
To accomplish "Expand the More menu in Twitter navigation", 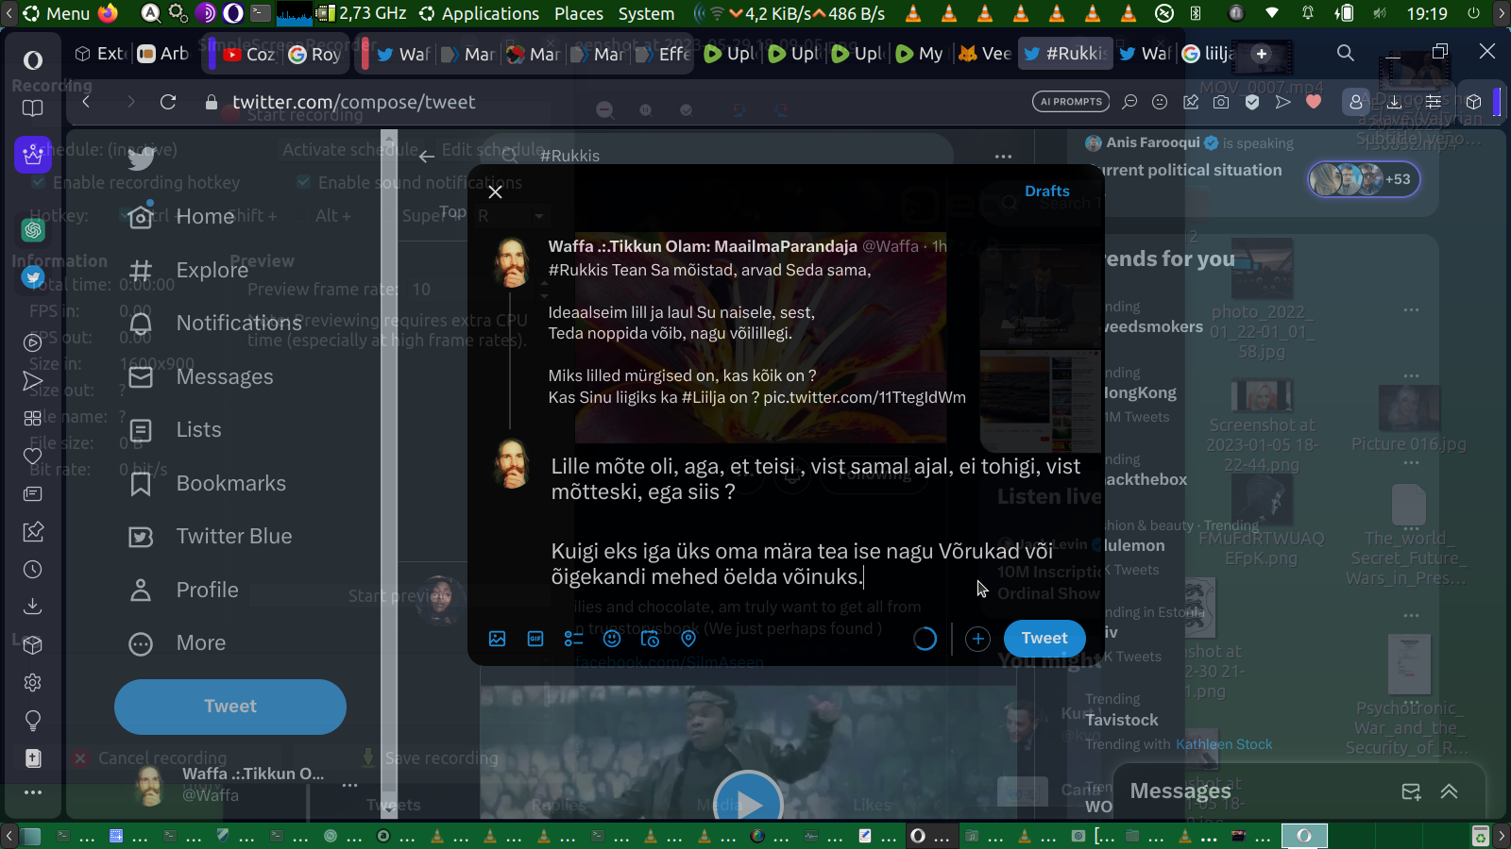I will click(x=177, y=643).
